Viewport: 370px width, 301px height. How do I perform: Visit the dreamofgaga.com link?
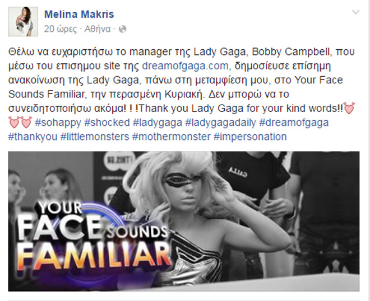pyautogui.click(x=185, y=66)
